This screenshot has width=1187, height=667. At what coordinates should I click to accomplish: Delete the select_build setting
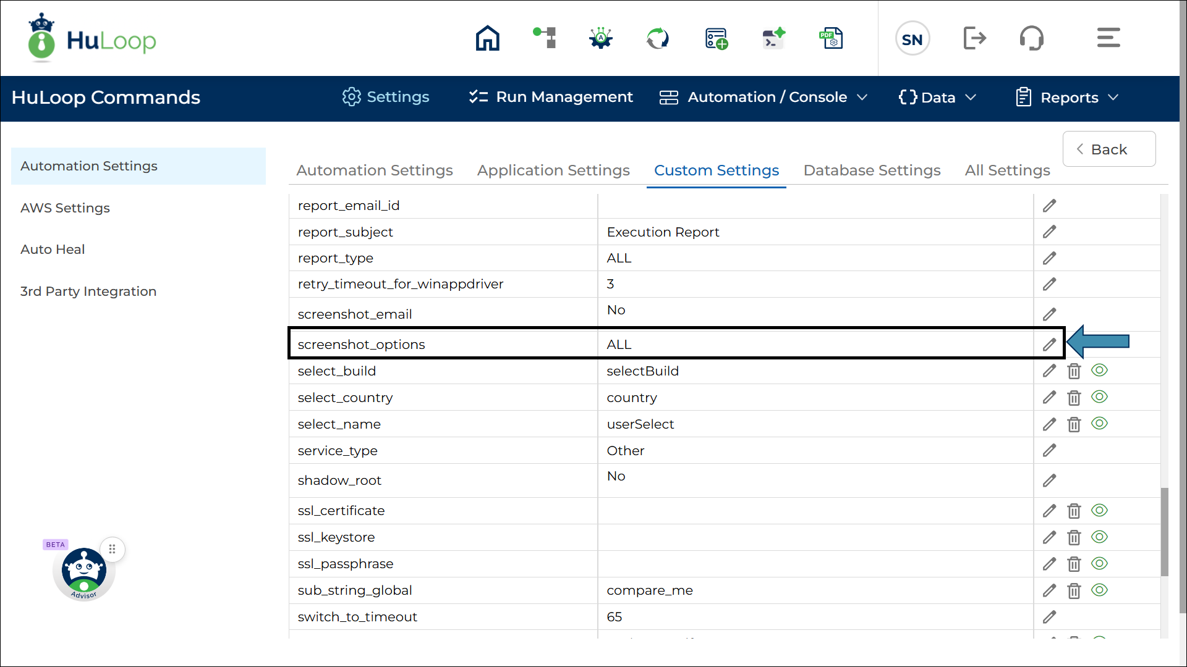coord(1074,371)
